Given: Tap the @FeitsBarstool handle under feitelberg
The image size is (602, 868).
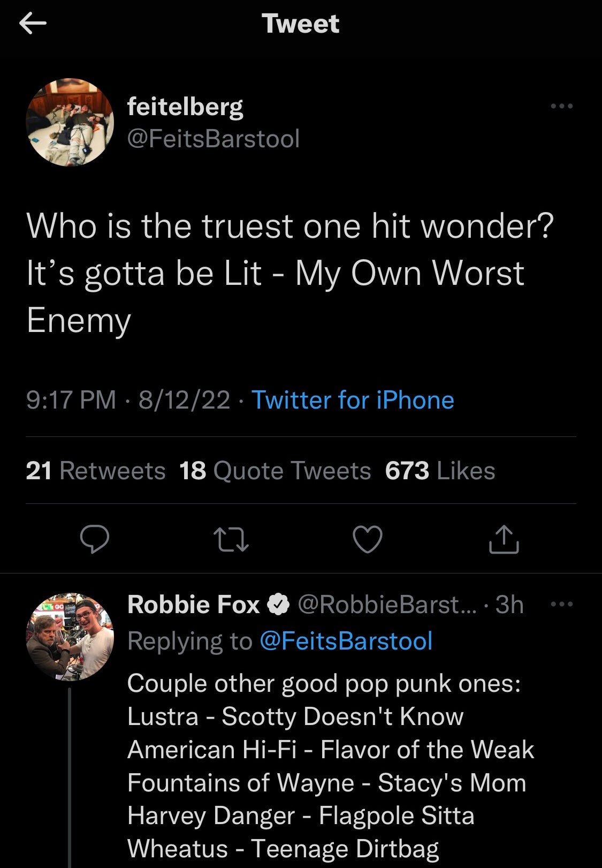Looking at the screenshot, I should tap(213, 139).
